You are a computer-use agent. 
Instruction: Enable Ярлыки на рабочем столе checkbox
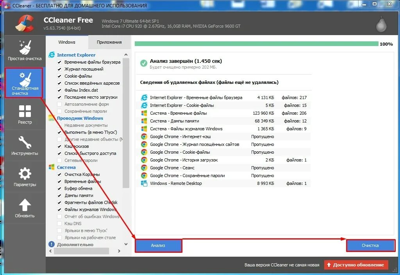click(59, 238)
